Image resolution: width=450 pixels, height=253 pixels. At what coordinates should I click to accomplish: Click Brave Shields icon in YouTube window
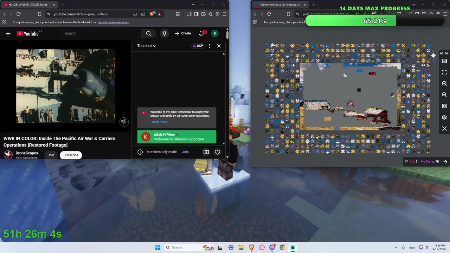coord(152,14)
